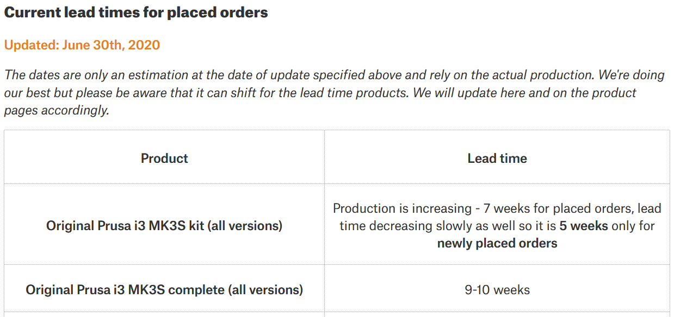Click the 'Current lead times for placed orders' heading
680x317 pixels.
click(x=136, y=12)
